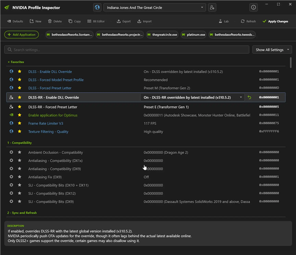This screenshot has width=296, height=255.
Task: Select bethesdasoftworks.tweeds application chip
Action: [232, 35]
